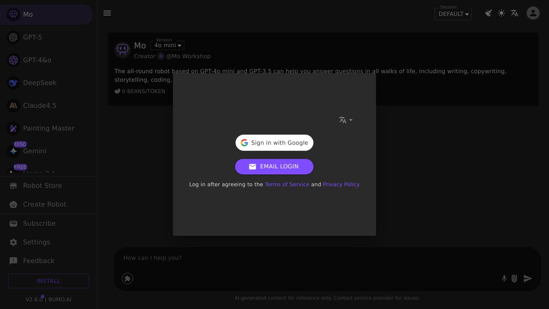Viewport: 549px width, 309px height.
Task: Click the Sign in with Google button
Action: pyautogui.click(x=274, y=143)
